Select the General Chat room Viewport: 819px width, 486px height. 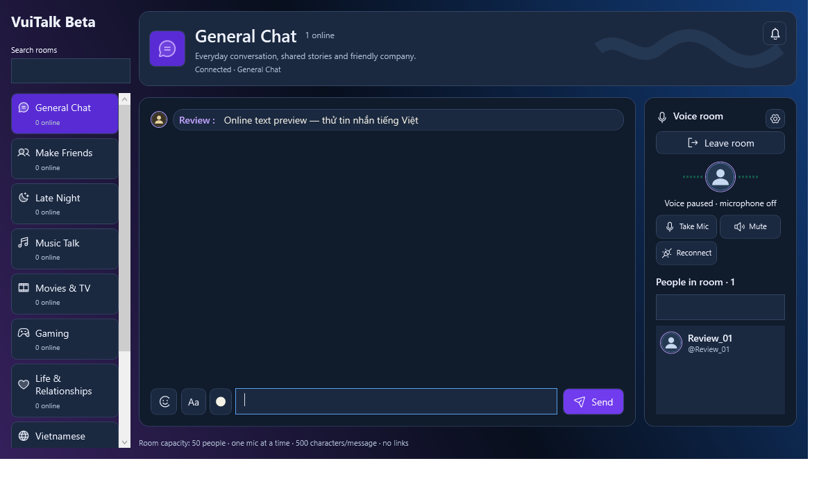[x=65, y=114]
